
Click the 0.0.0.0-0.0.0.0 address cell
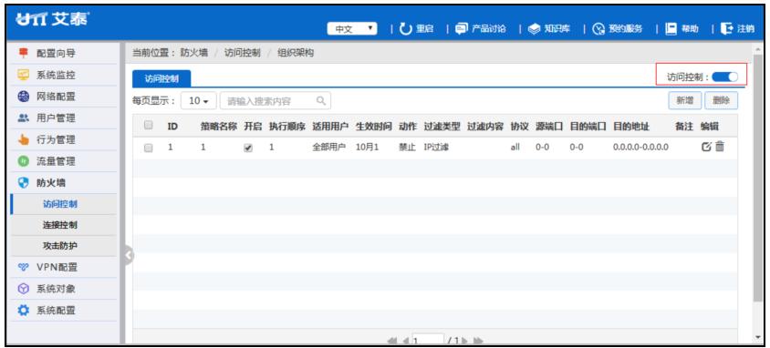click(640, 147)
